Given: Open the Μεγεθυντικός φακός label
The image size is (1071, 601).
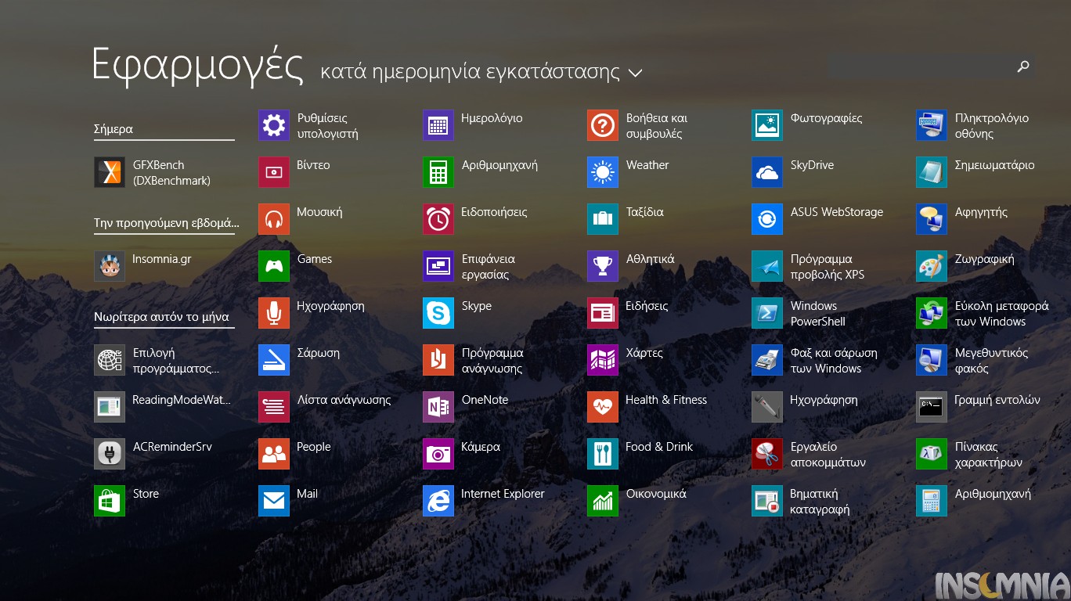Looking at the screenshot, I should click(x=991, y=361).
